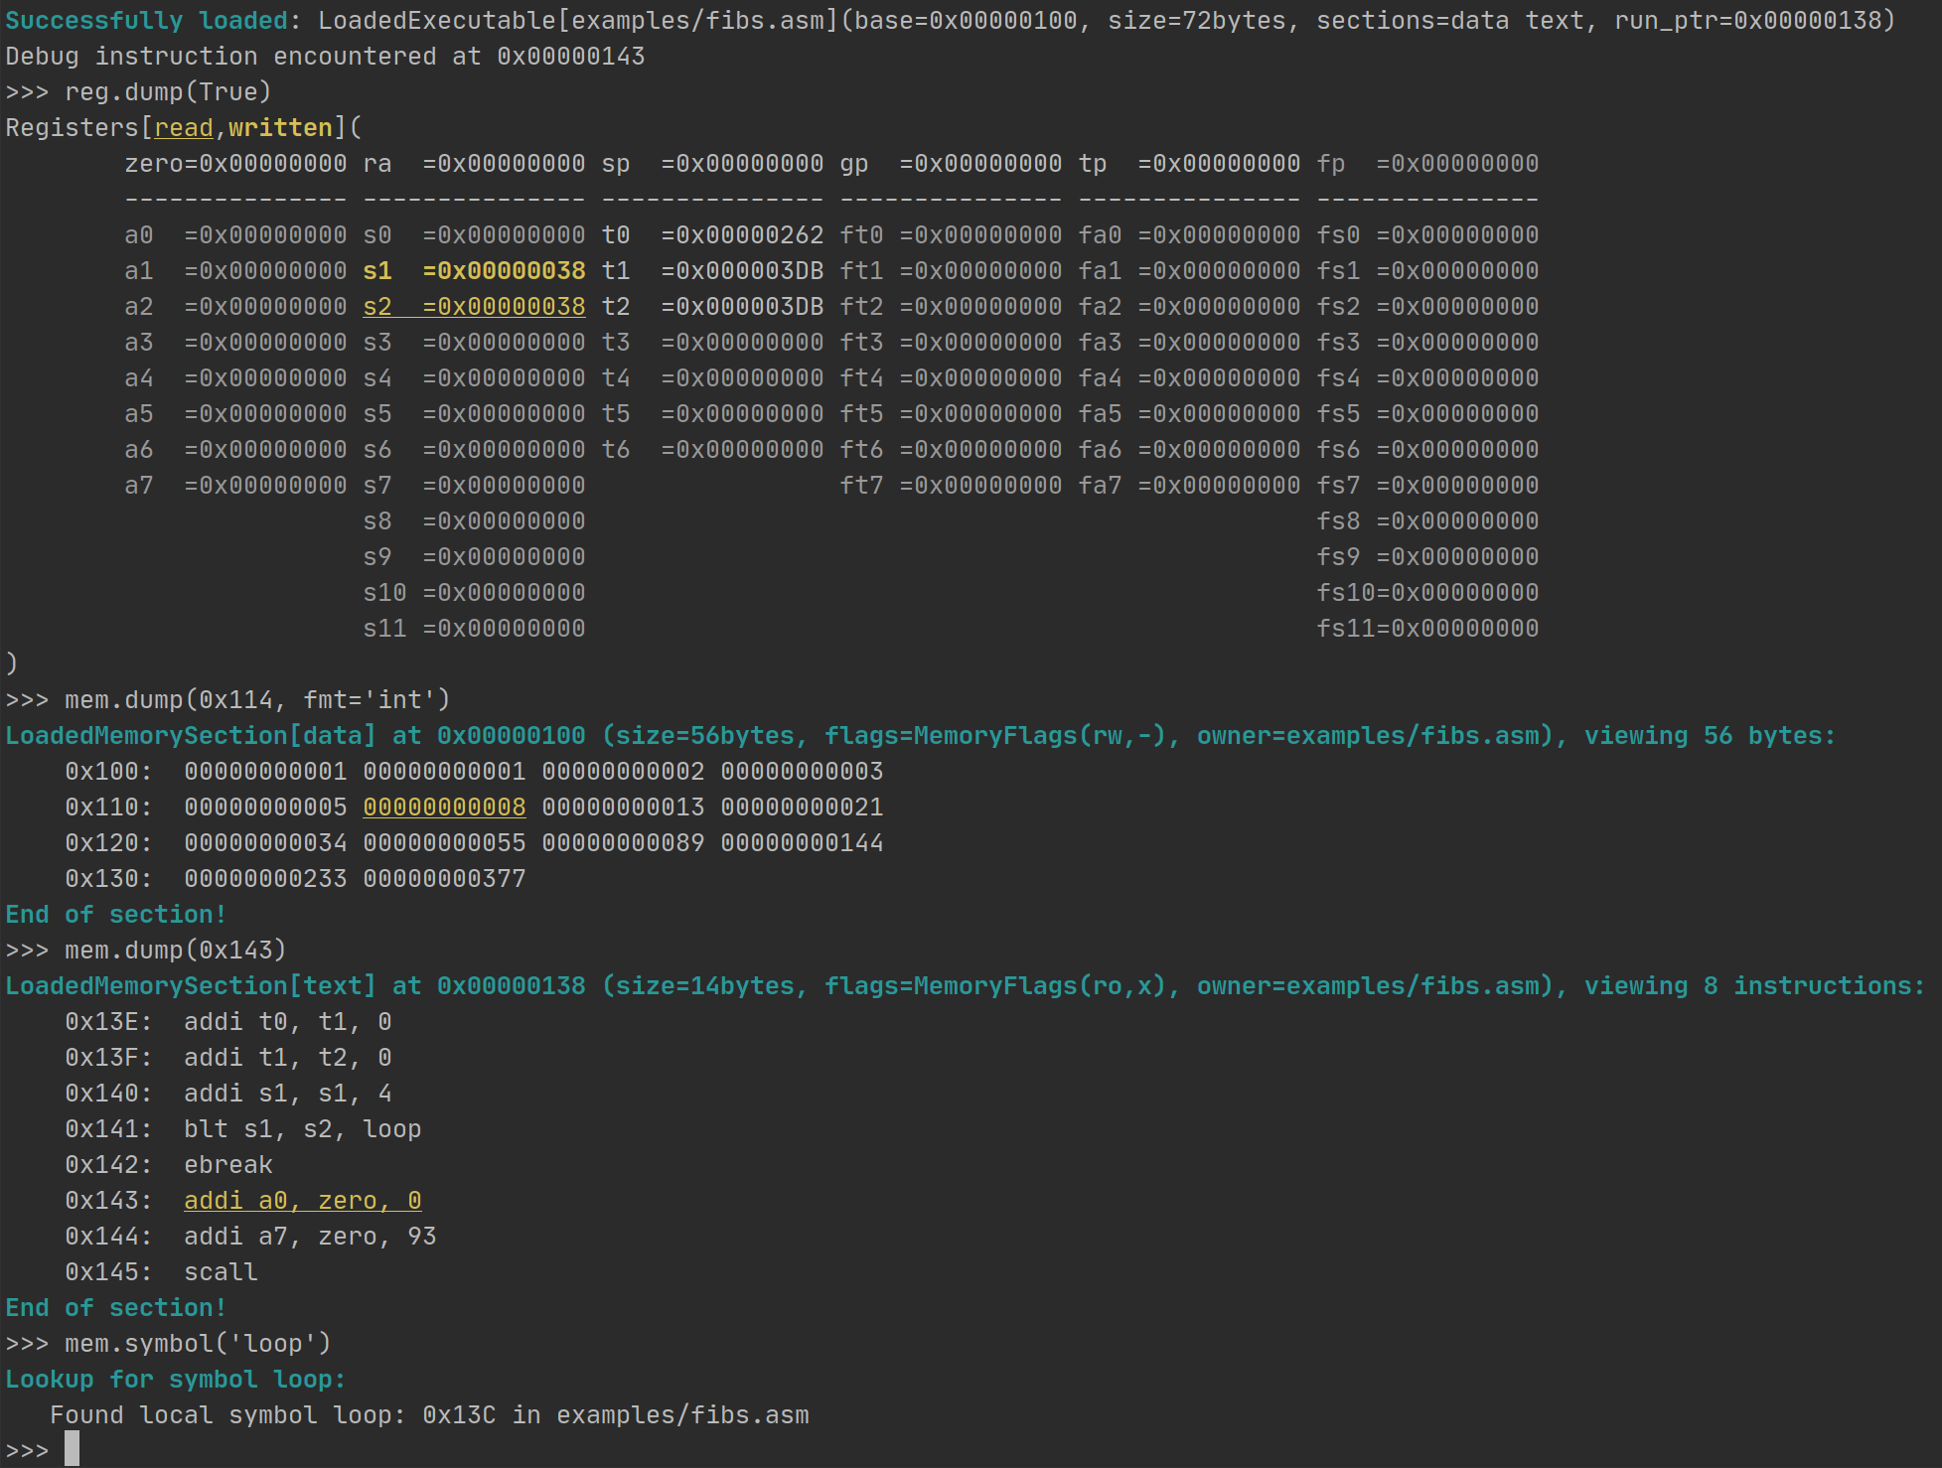
Task: Select highlighted memory value 00000000008
Action: click(445, 807)
